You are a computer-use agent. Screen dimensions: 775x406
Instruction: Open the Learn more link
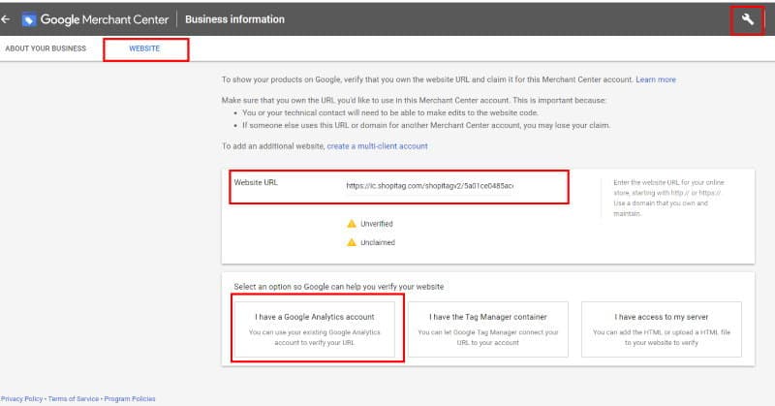(656, 79)
